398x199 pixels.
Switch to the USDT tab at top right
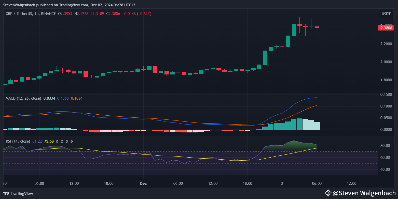pyautogui.click(x=386, y=14)
